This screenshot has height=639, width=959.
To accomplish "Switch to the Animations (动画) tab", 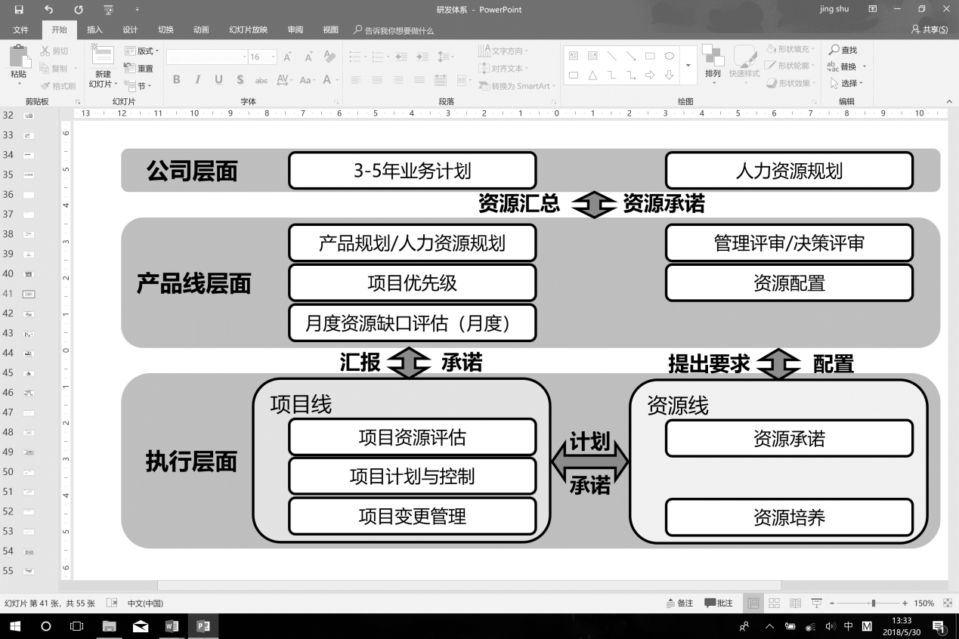I will [201, 30].
